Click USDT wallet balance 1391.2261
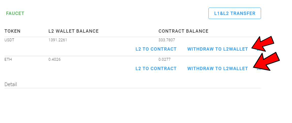 pyautogui.click(x=58, y=40)
